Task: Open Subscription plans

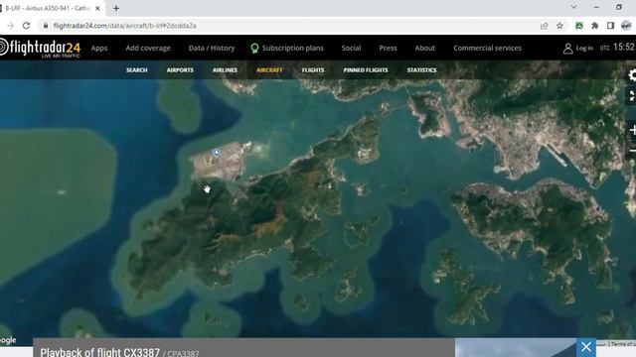Action: (x=292, y=48)
